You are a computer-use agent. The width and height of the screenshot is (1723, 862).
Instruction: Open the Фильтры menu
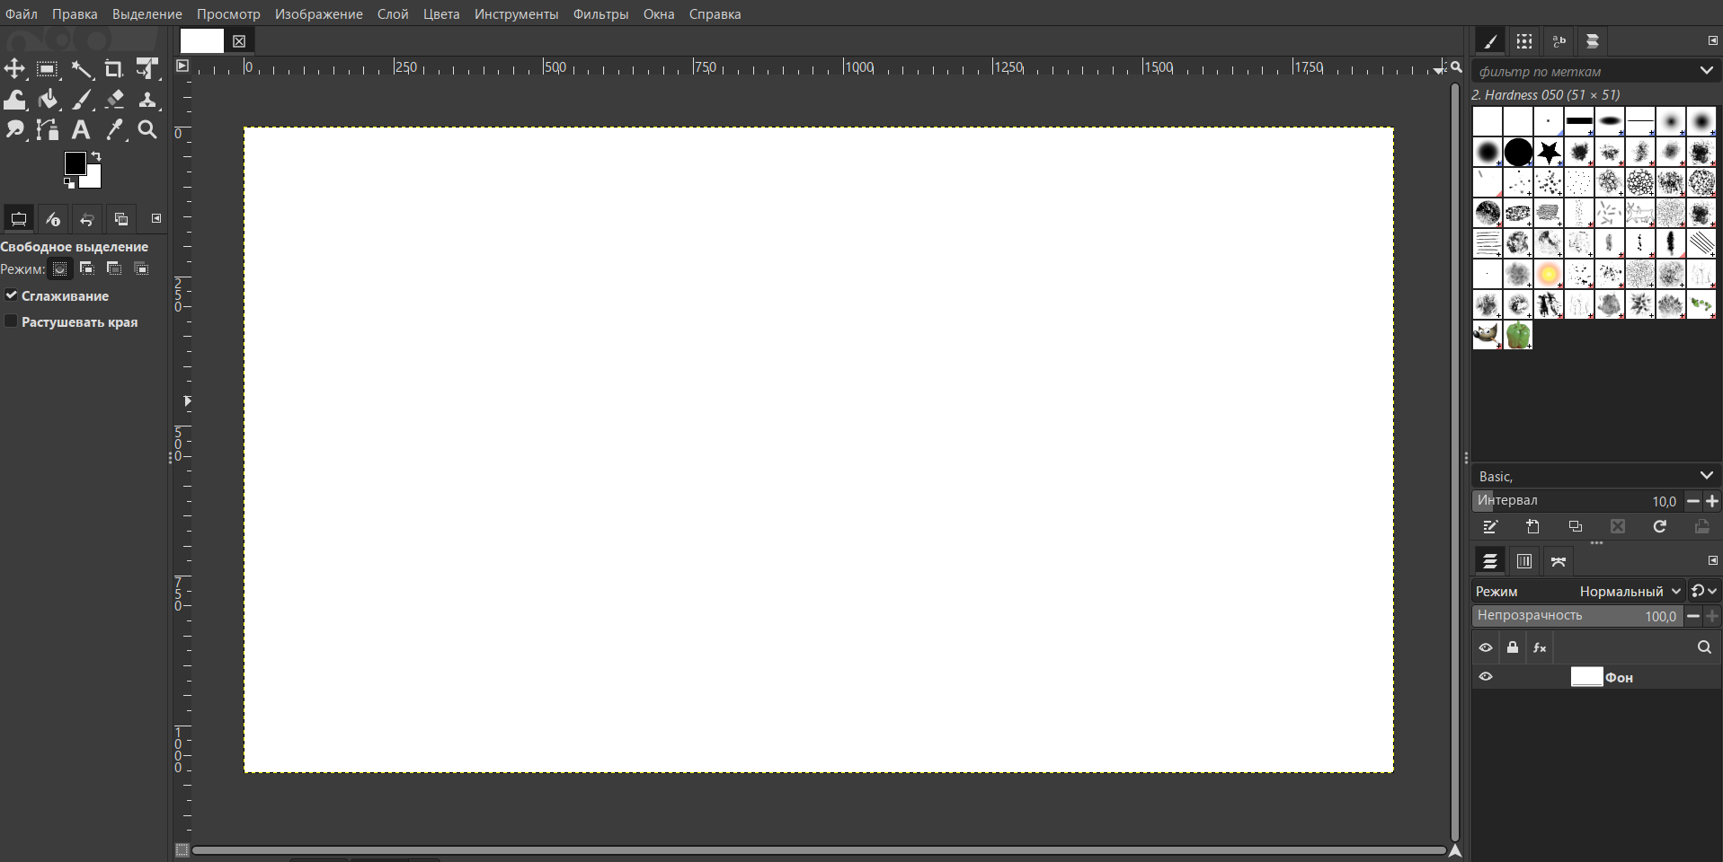(x=600, y=14)
